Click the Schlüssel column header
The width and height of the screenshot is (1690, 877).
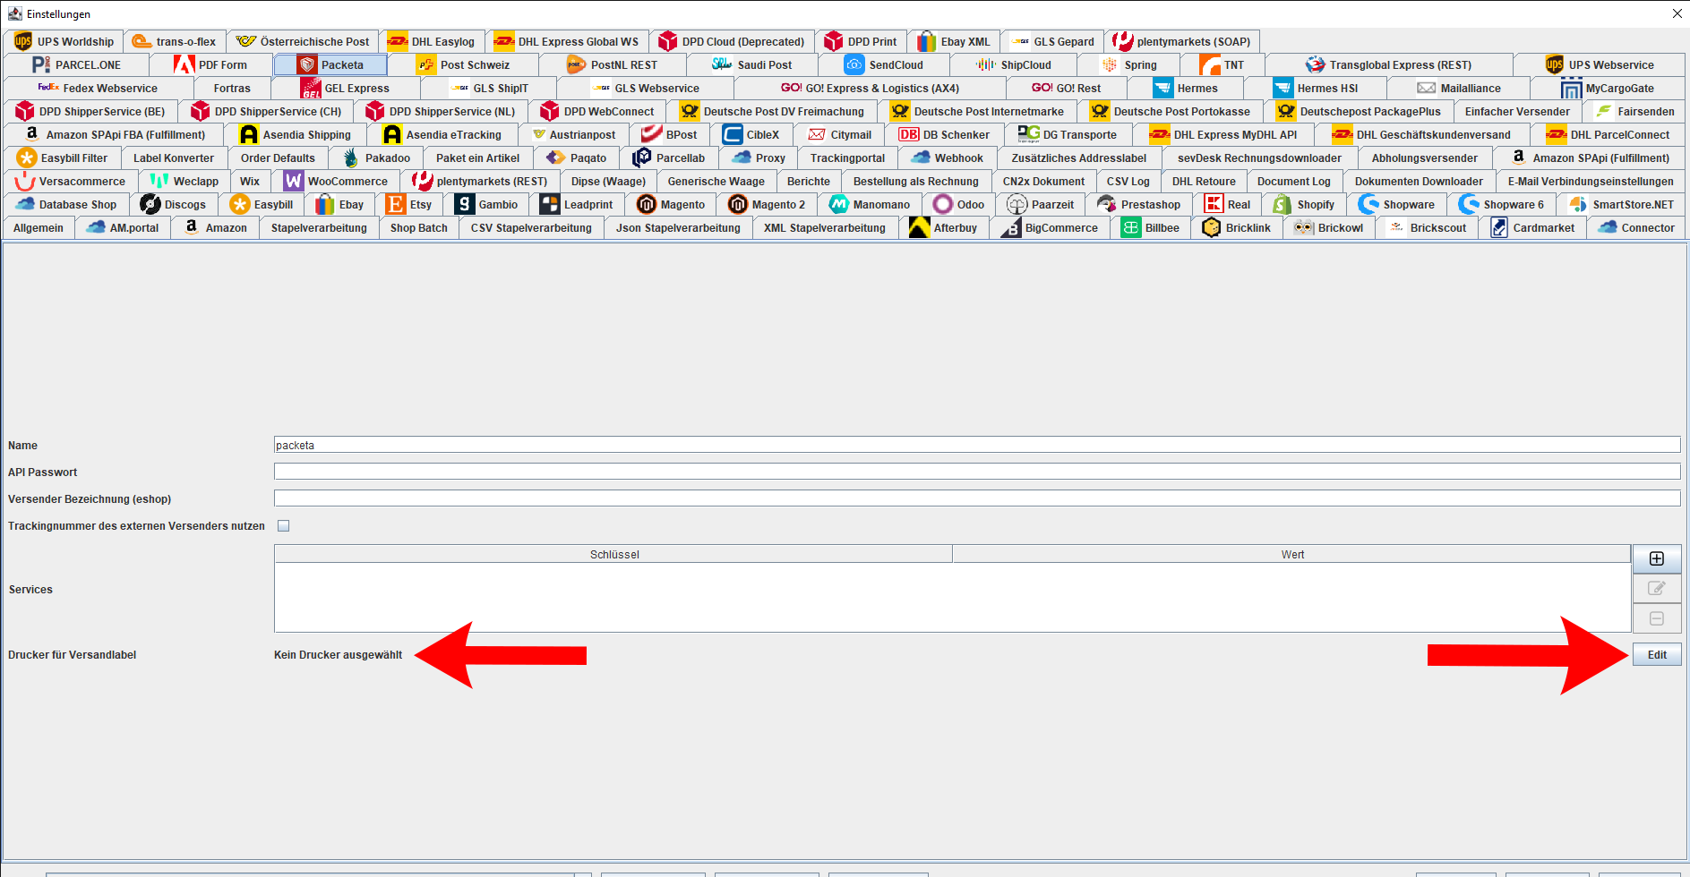(x=613, y=554)
